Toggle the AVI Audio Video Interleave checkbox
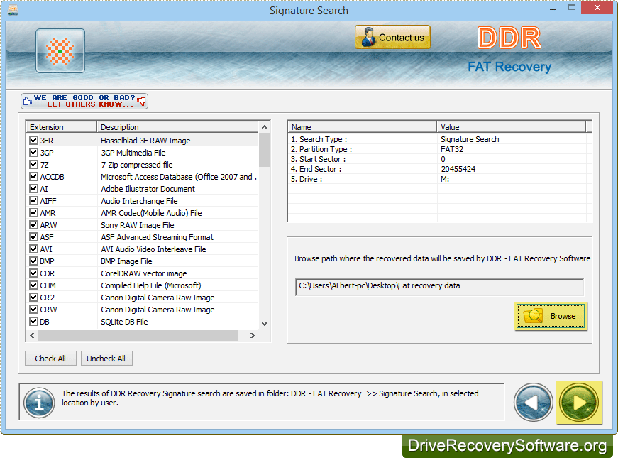Image resolution: width=618 pixels, height=458 pixels. (x=33, y=249)
